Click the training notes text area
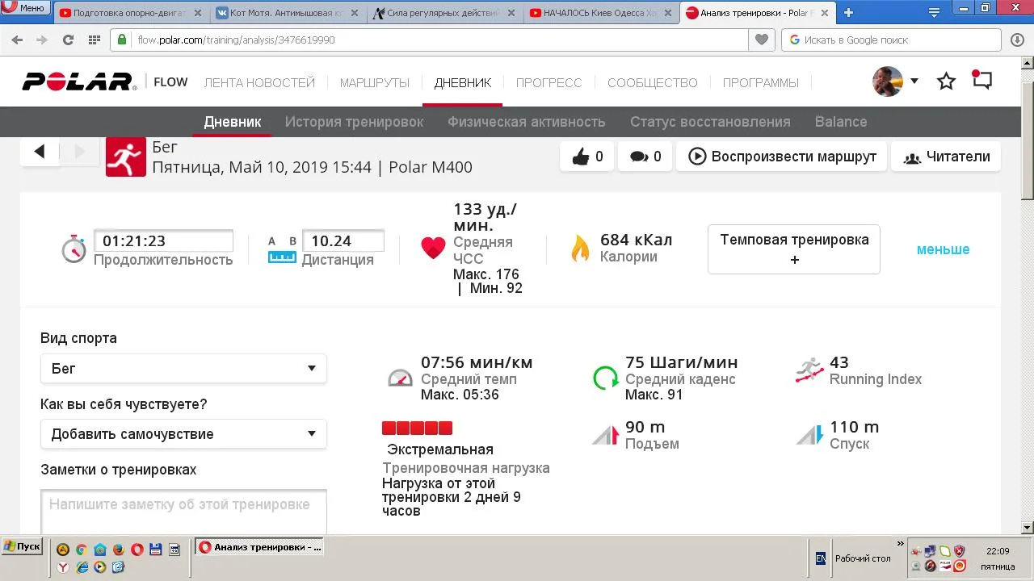The image size is (1034, 581). click(x=183, y=512)
